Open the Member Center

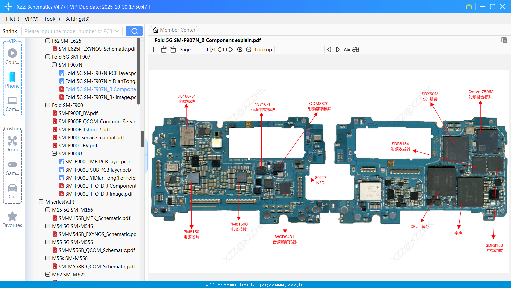pos(174,30)
